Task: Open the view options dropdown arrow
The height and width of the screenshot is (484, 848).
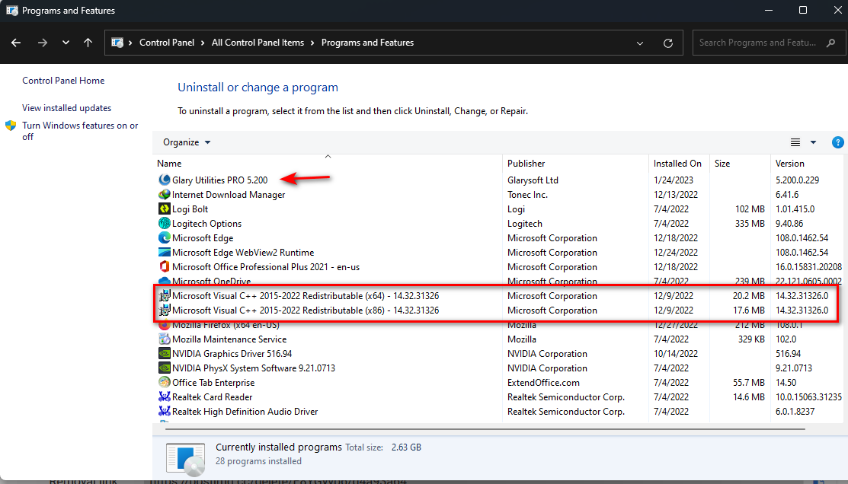Action: coord(813,142)
